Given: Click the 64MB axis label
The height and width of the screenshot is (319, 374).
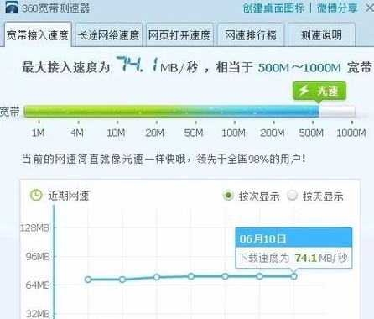Looking at the screenshot, I should click(x=38, y=285).
